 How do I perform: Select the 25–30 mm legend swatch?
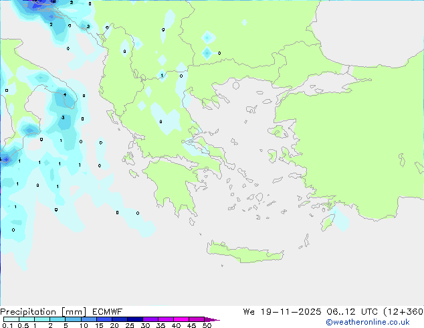pyautogui.click(x=134, y=319)
